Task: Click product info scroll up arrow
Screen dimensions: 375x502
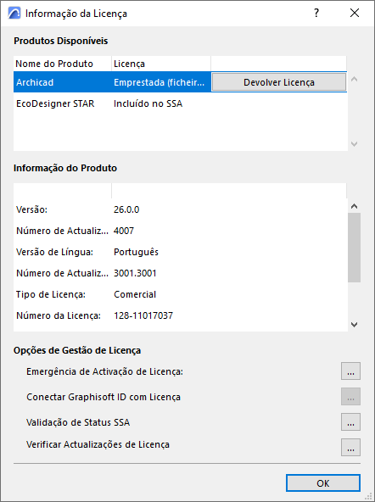Action: pyautogui.click(x=354, y=206)
